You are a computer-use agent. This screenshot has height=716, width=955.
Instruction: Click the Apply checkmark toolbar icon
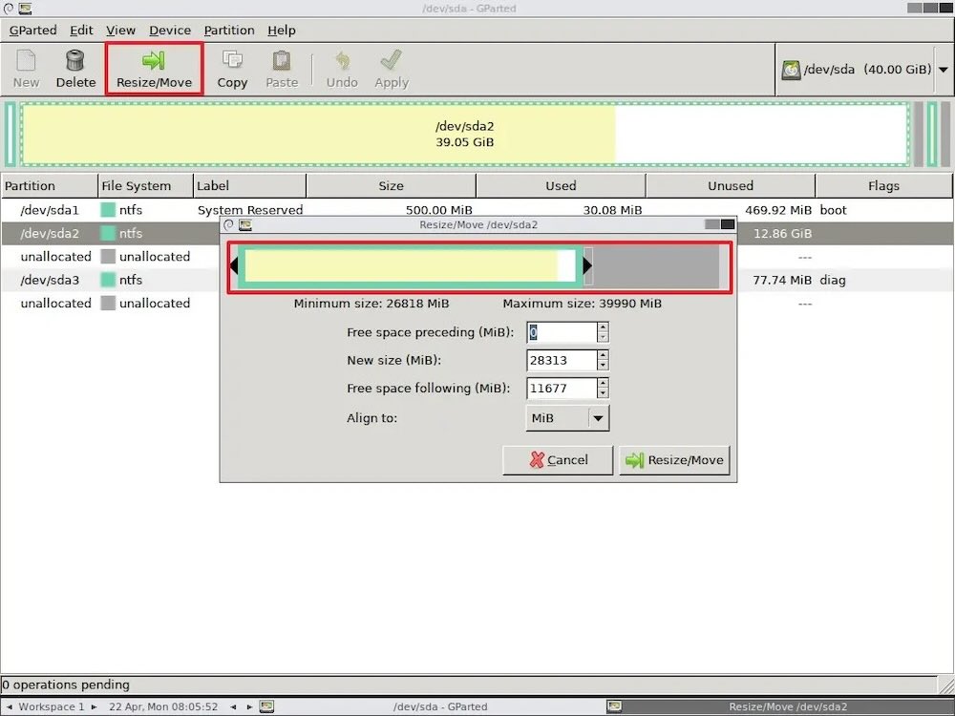392,69
